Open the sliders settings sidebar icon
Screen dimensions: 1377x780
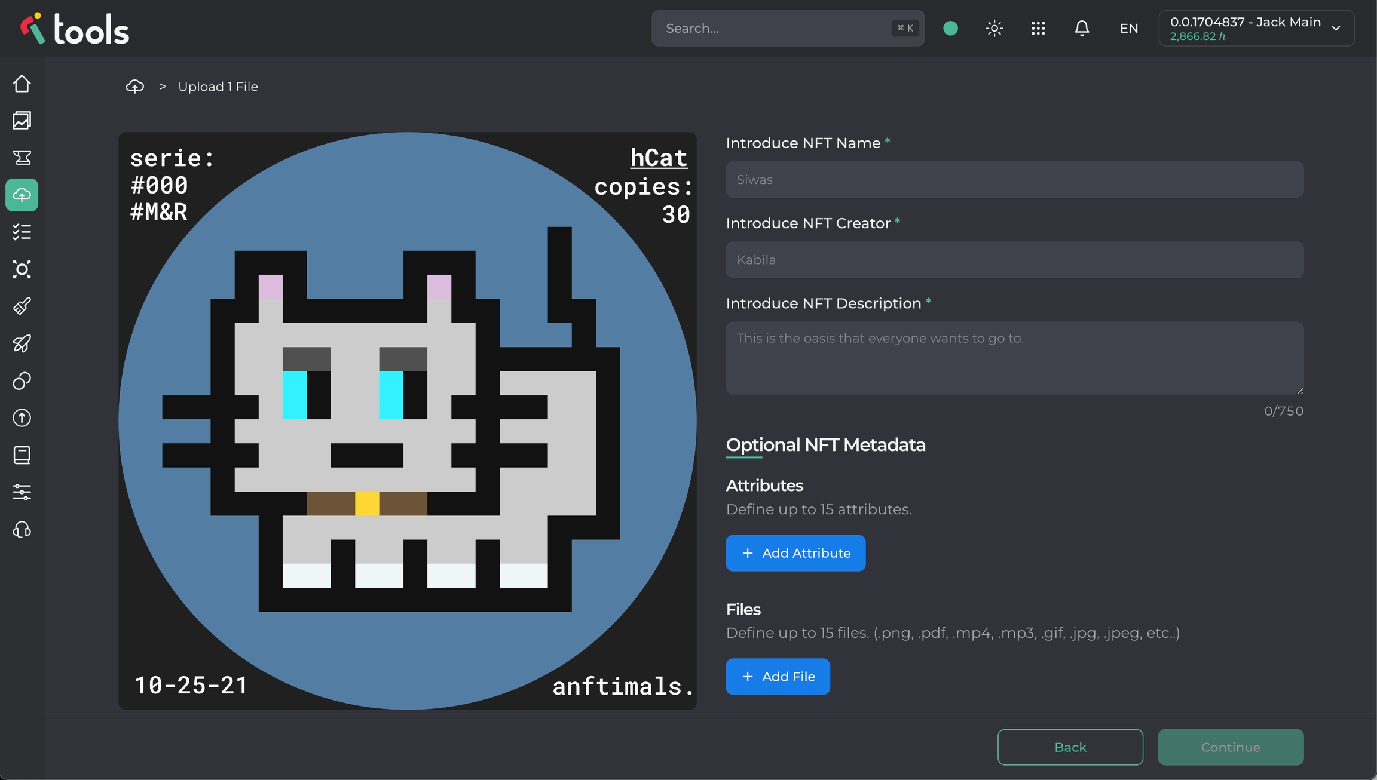pos(22,492)
